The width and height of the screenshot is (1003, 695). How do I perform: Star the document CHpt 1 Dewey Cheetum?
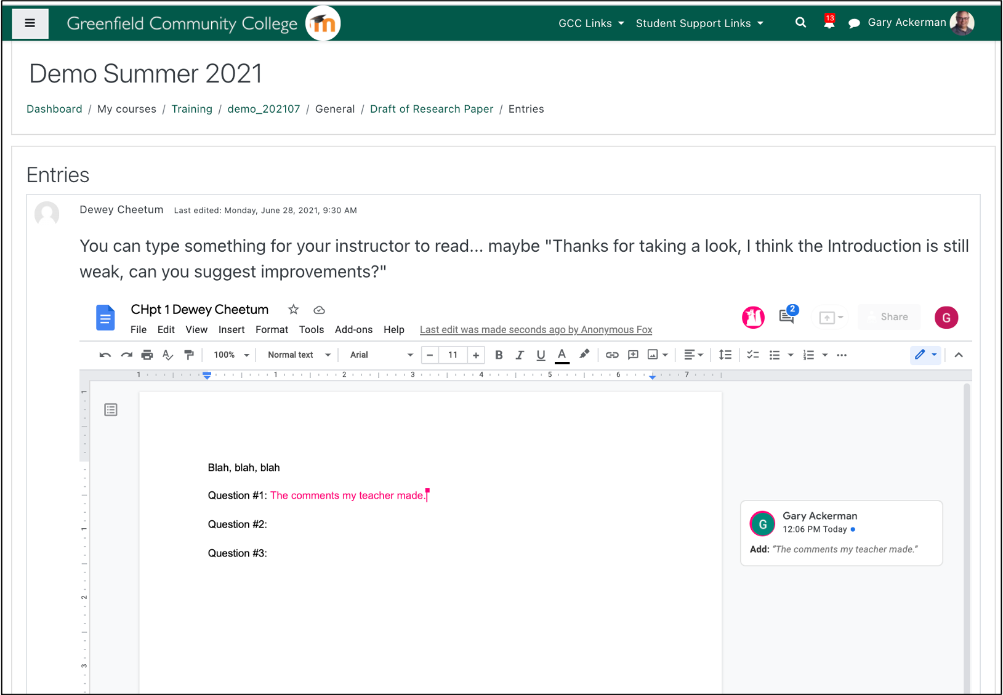click(x=293, y=310)
